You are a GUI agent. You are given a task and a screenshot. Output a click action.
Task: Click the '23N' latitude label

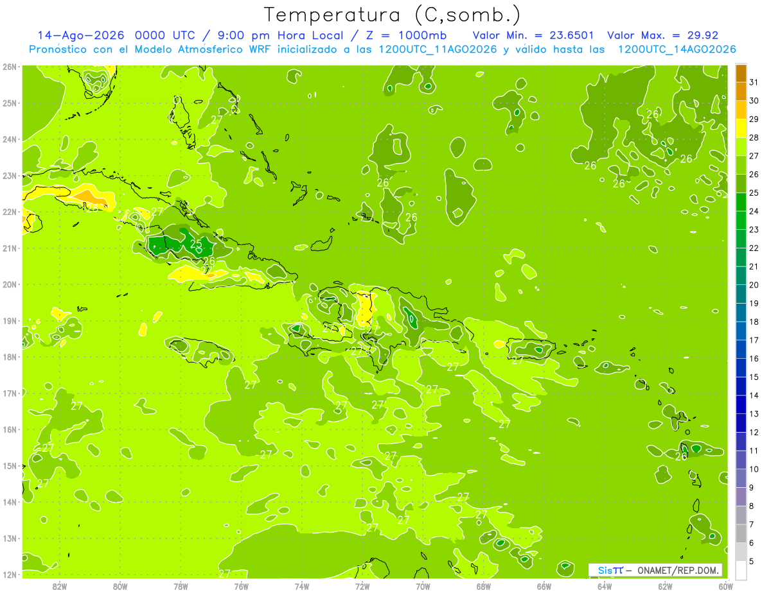pos(10,176)
